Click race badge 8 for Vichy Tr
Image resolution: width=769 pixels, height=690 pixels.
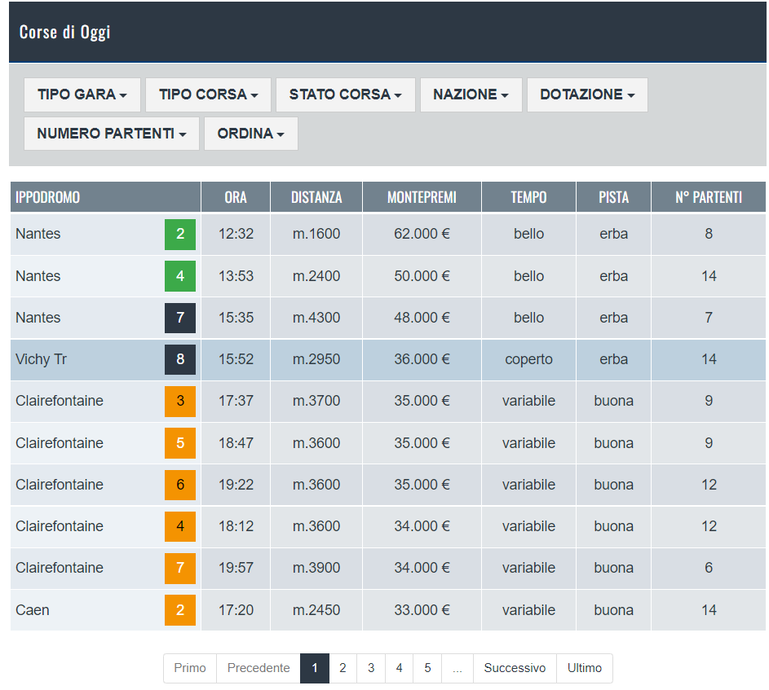180,359
